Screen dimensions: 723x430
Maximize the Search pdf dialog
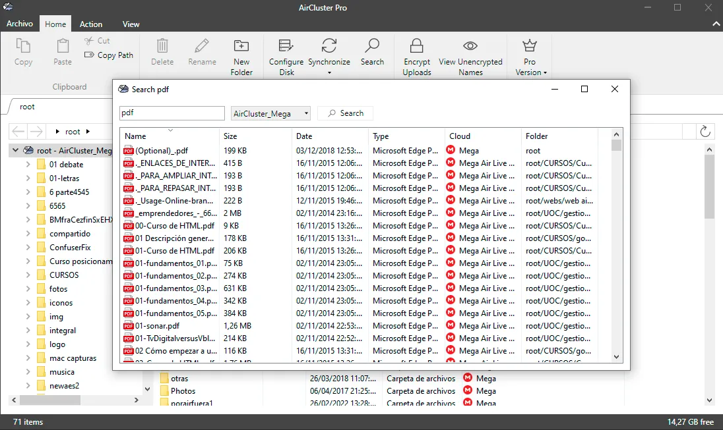pos(584,89)
